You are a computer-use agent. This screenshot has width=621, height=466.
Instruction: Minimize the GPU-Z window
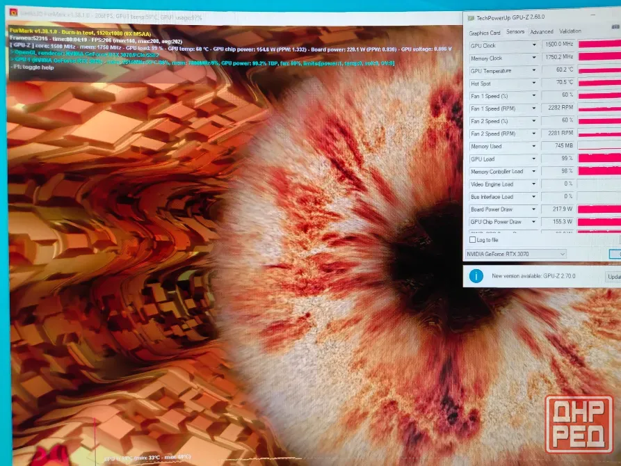593,15
